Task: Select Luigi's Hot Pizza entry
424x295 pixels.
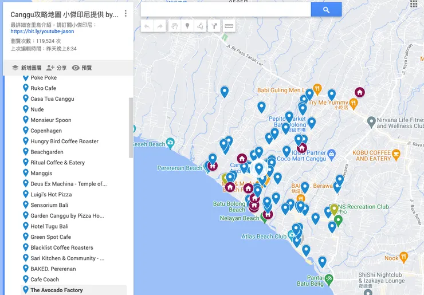Action: point(51,194)
